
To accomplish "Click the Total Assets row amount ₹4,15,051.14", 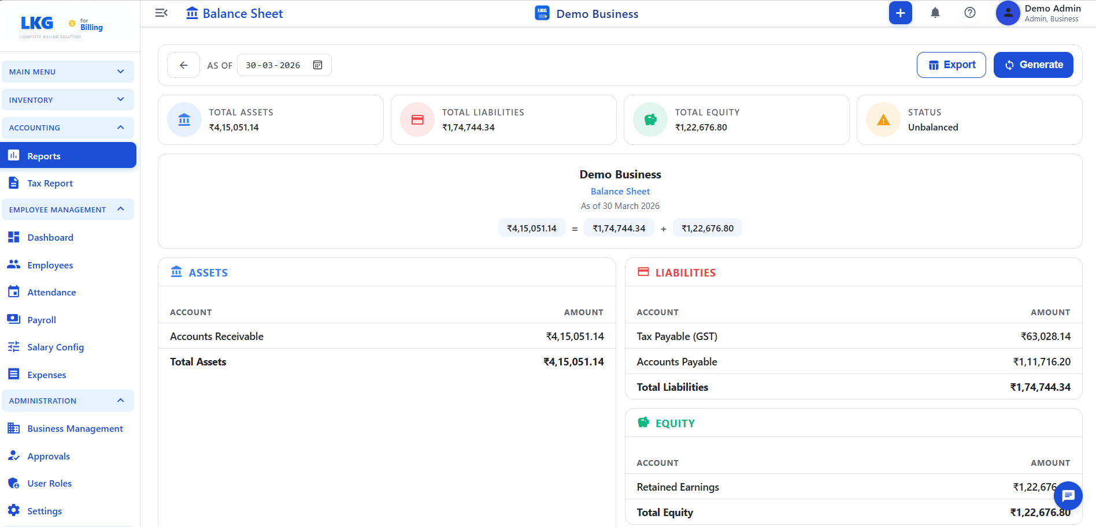I will click(x=573, y=361).
